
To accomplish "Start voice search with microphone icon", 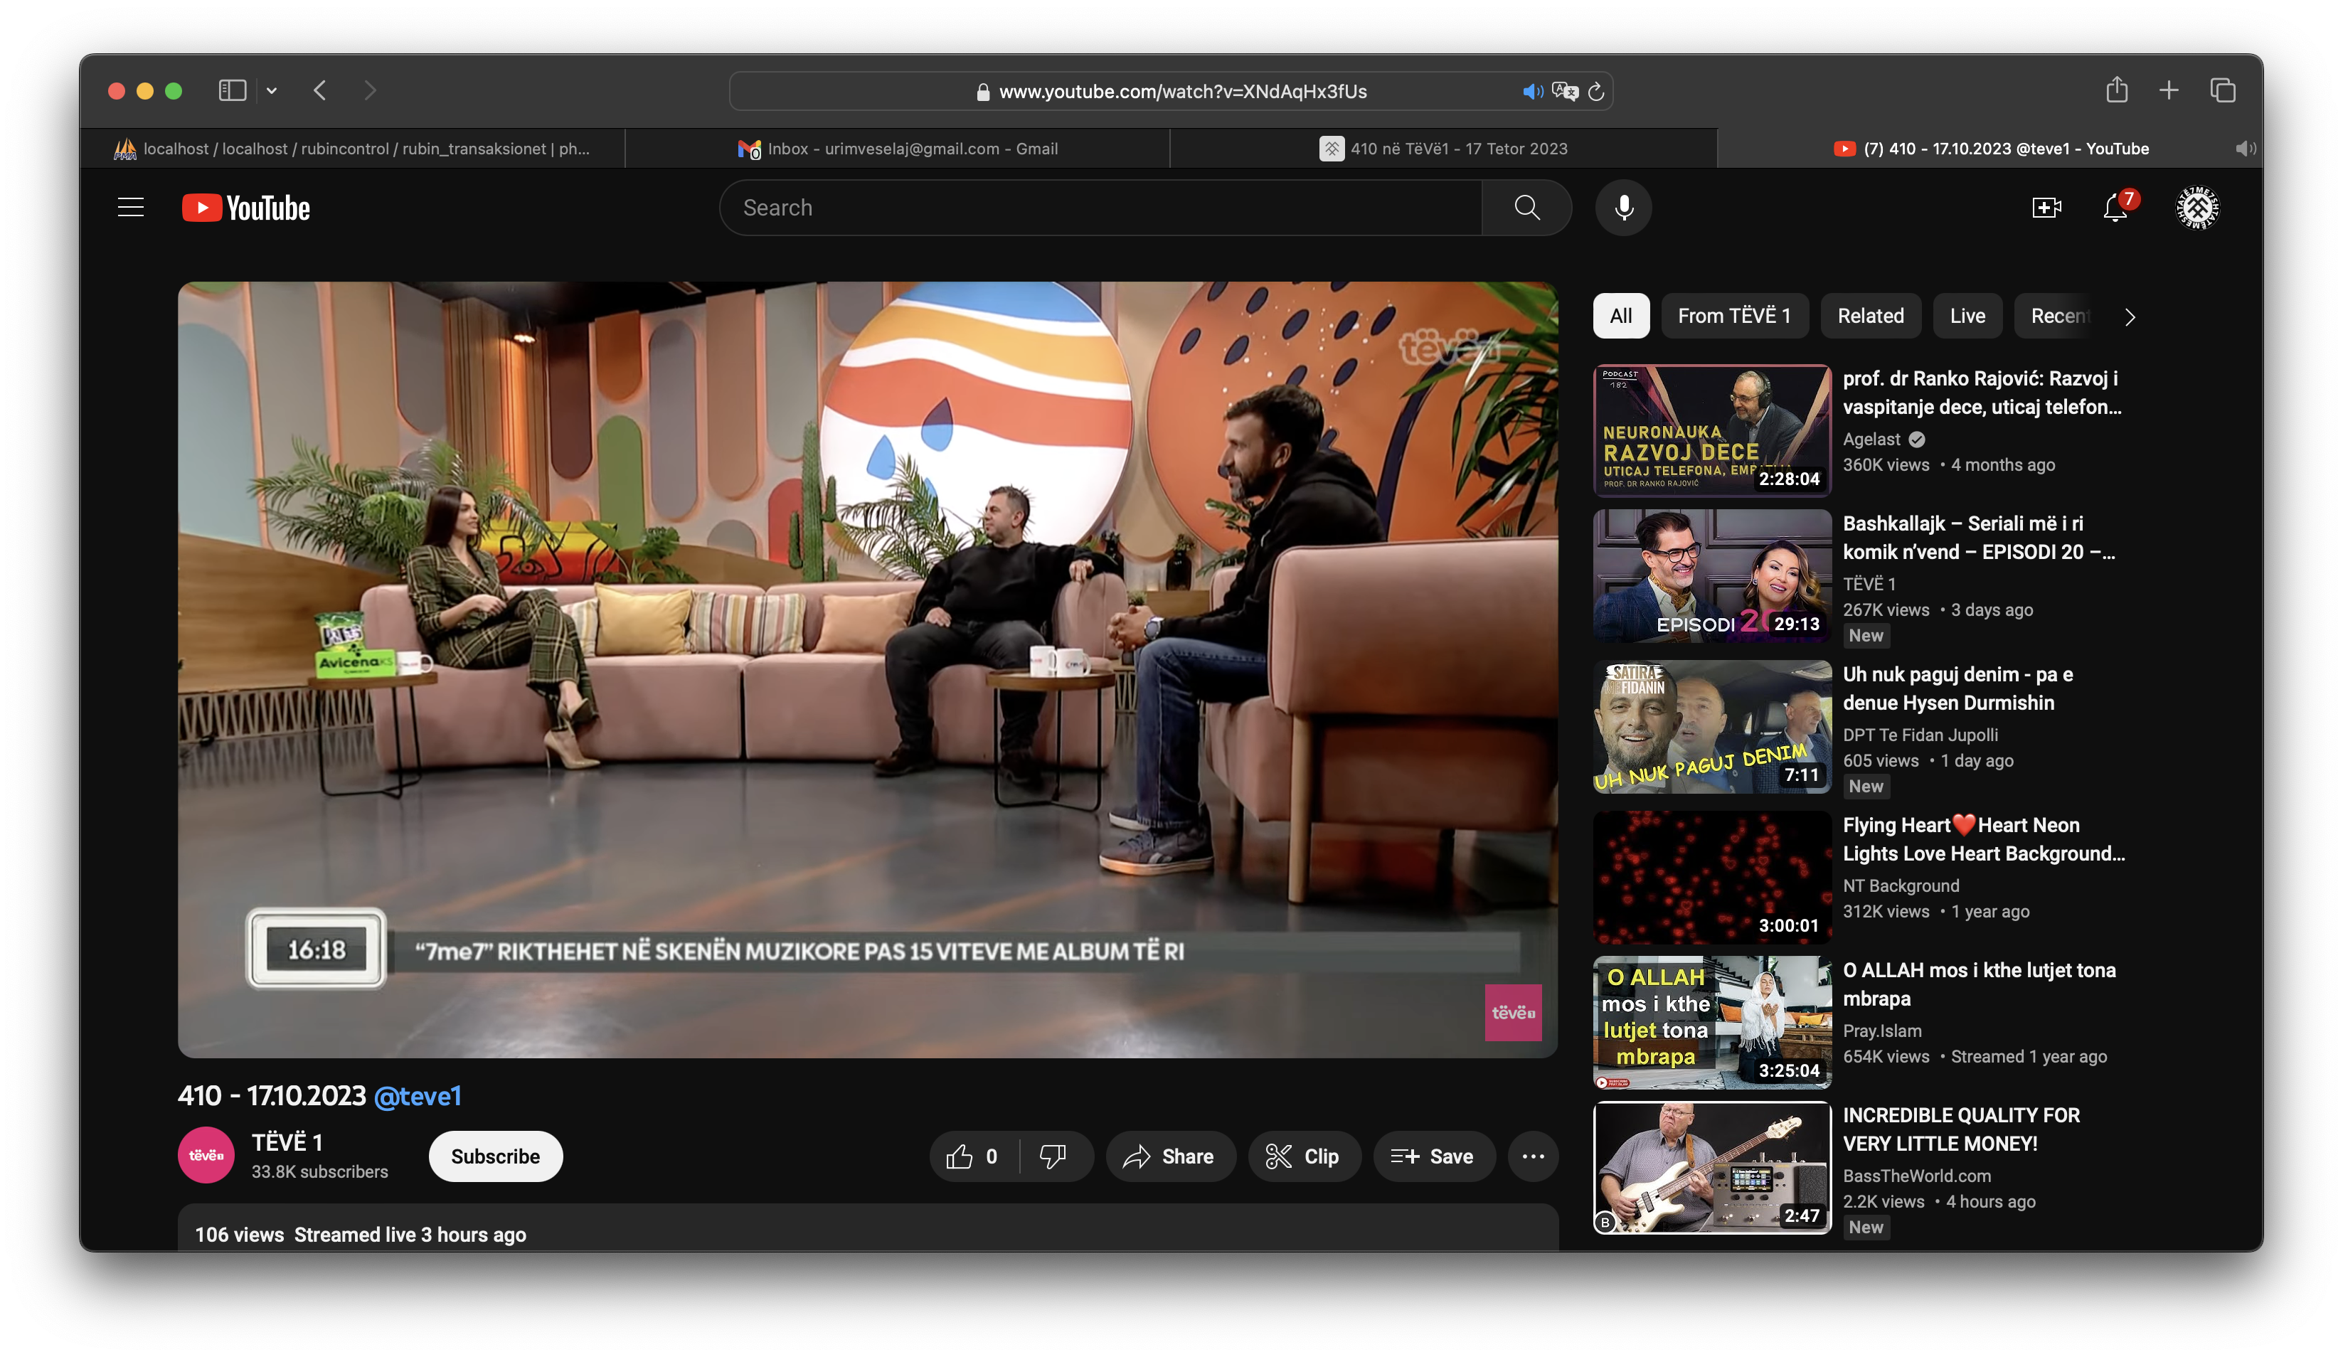I will tap(1623, 207).
